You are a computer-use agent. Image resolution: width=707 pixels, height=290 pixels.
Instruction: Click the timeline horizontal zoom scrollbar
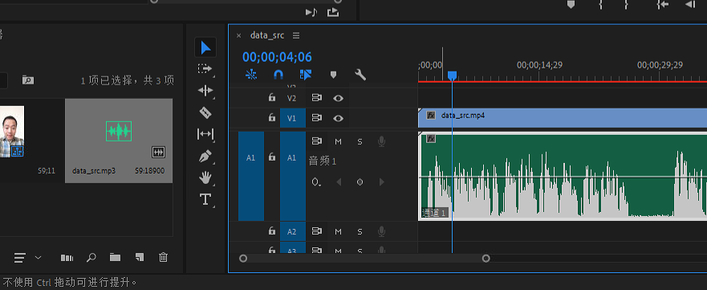[364, 259]
